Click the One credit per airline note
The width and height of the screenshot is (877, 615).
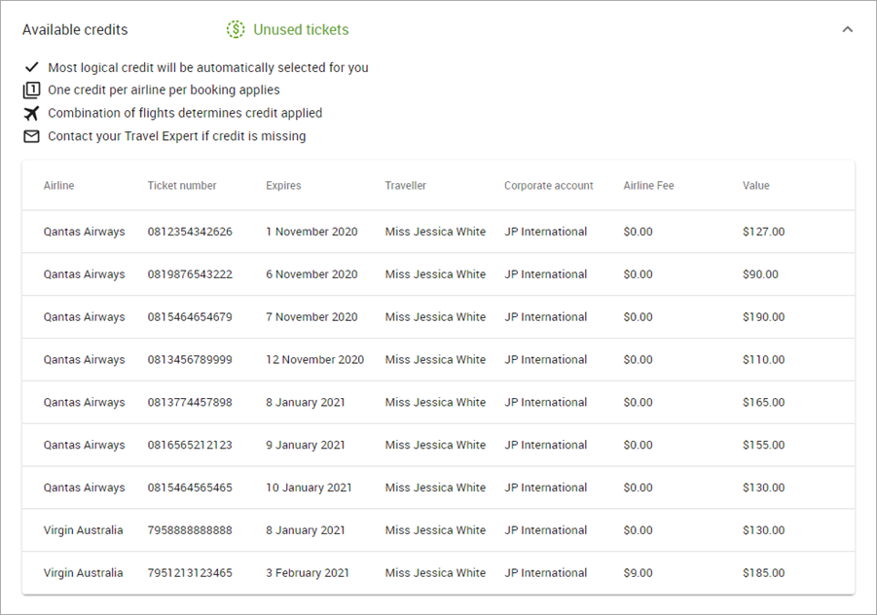coord(164,90)
